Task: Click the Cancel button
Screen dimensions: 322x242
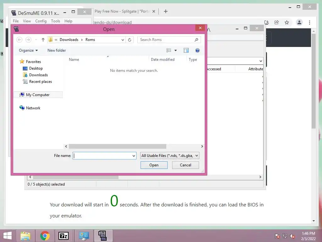Action: [186, 165]
